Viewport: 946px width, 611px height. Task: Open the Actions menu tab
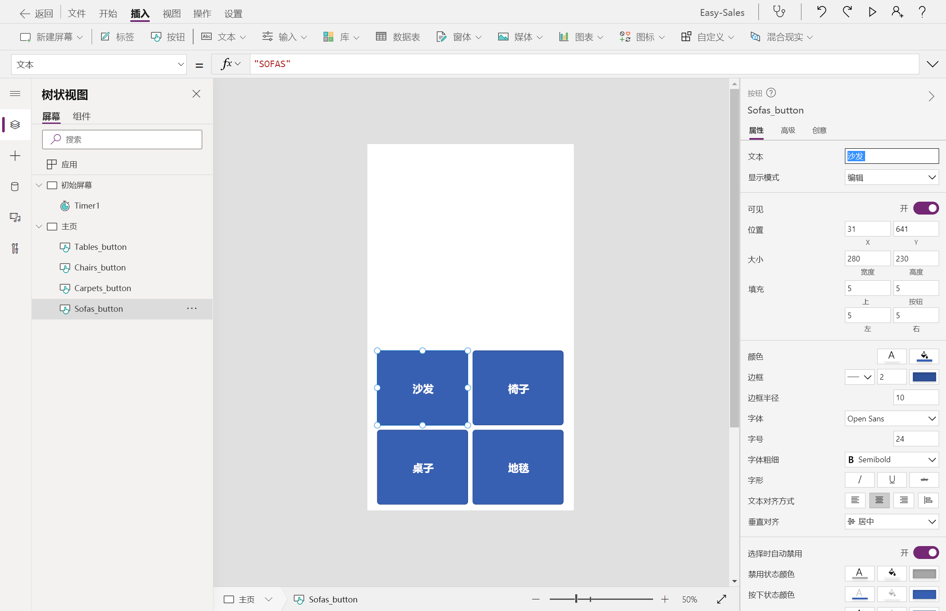point(202,13)
